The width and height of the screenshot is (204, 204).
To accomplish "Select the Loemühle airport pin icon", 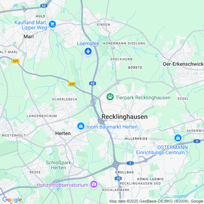I will pyautogui.click(x=88, y=52).
